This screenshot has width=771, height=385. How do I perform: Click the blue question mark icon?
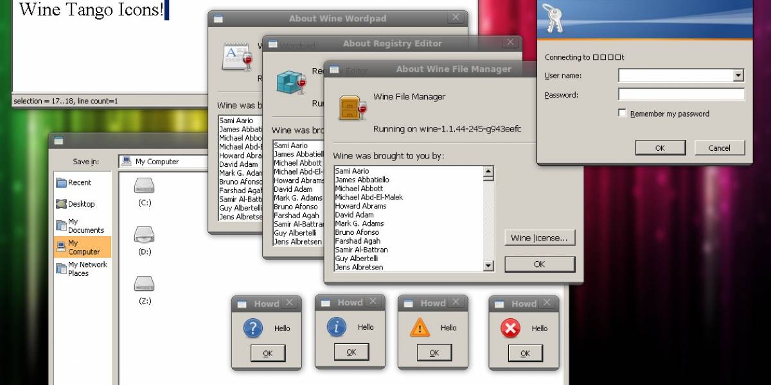(253, 329)
